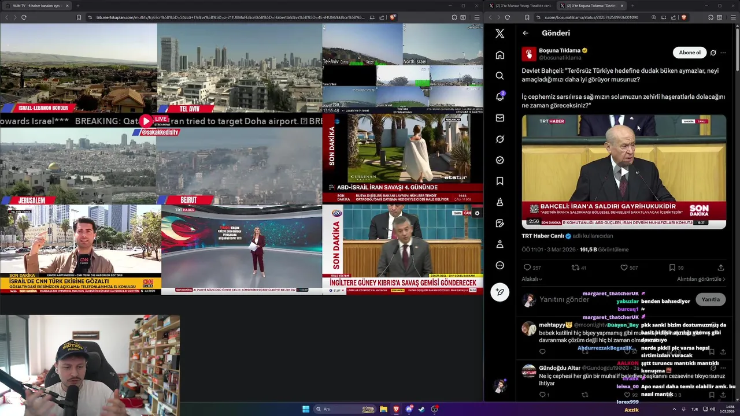Image resolution: width=740 pixels, height=416 pixels.
Task: Open X search with the magnifier sidebar icon
Action: pyautogui.click(x=499, y=76)
